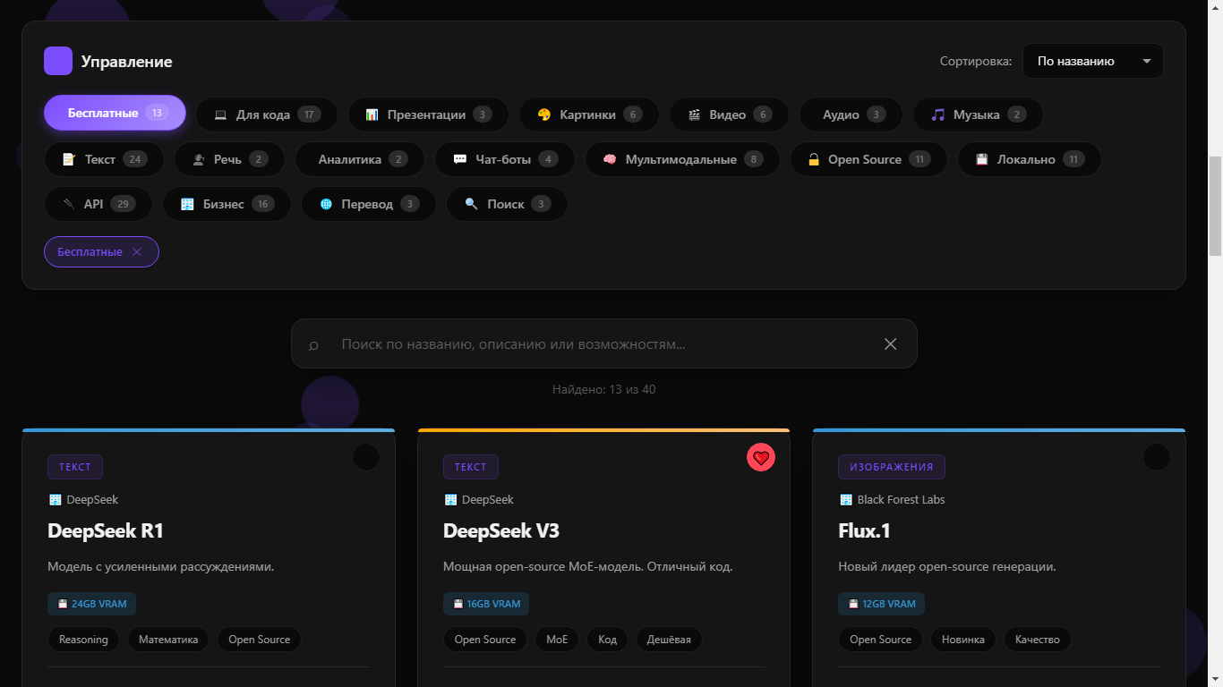Activate the Речь filter chip
The height and width of the screenshot is (687, 1223).
click(229, 159)
